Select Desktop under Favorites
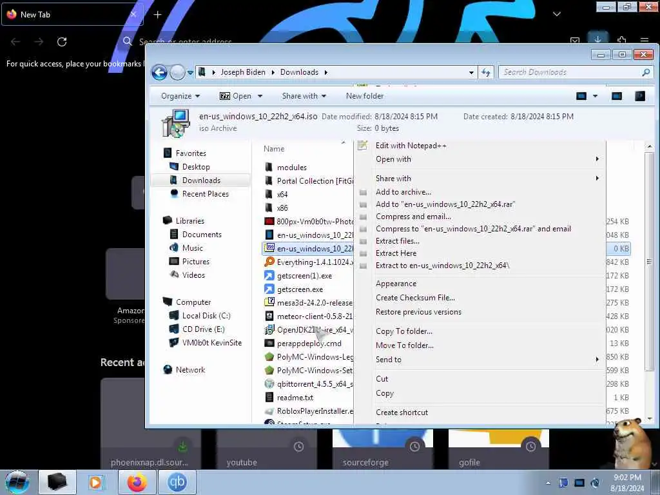The width and height of the screenshot is (660, 495). (x=196, y=167)
